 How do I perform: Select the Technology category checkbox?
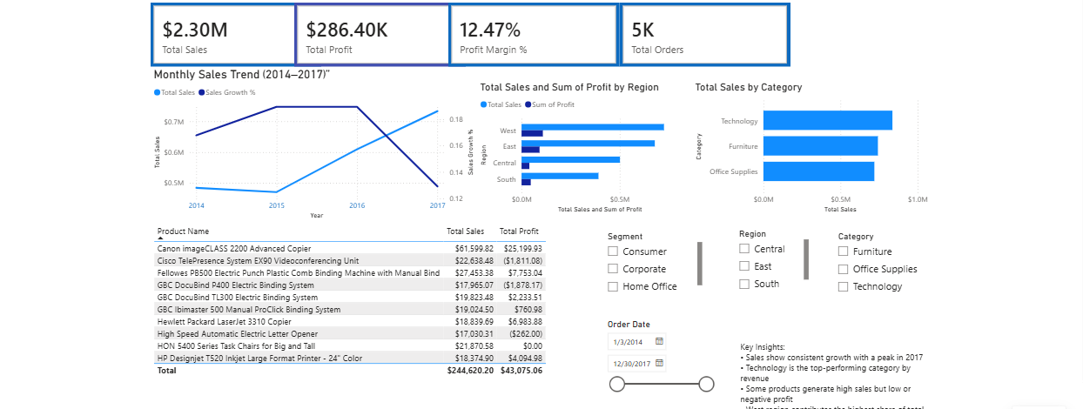pyautogui.click(x=843, y=286)
